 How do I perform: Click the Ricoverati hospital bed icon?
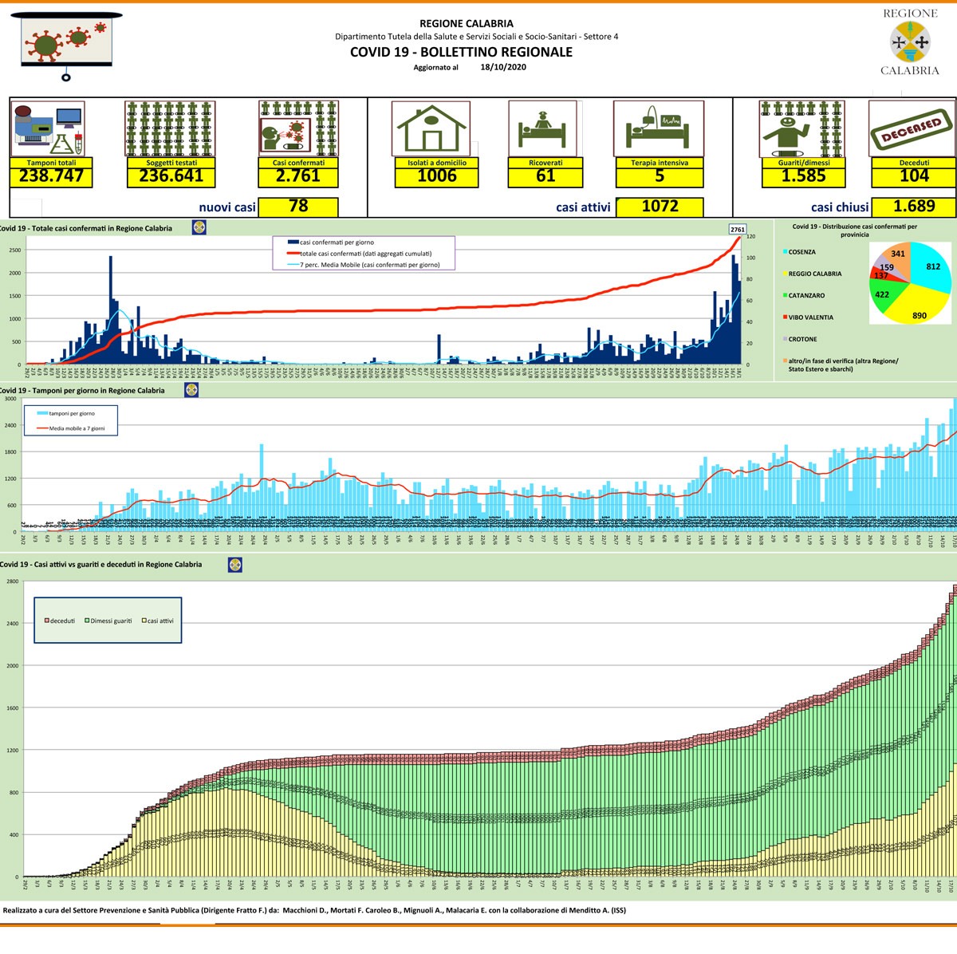[542, 128]
